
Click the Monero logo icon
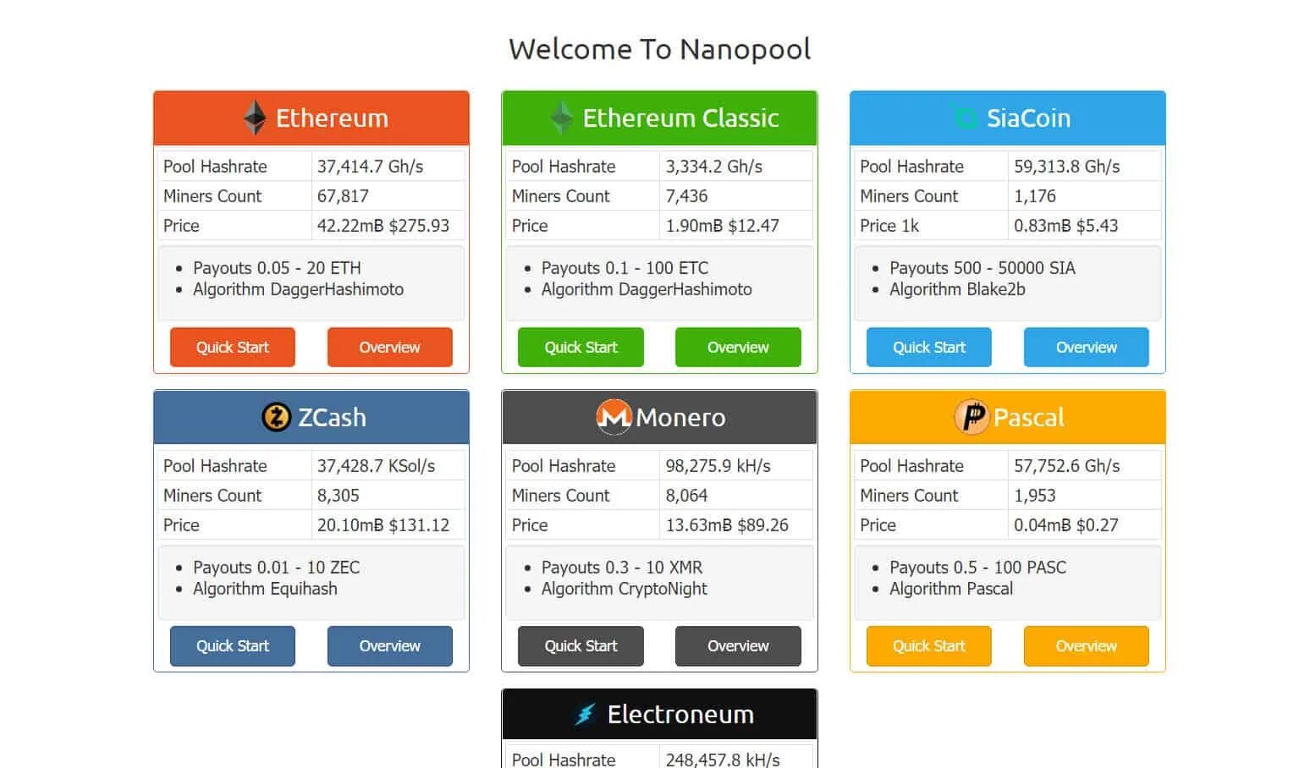point(614,417)
